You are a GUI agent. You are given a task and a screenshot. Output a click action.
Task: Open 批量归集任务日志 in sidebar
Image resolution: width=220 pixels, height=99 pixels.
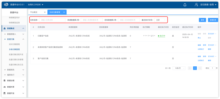(x=16, y=65)
